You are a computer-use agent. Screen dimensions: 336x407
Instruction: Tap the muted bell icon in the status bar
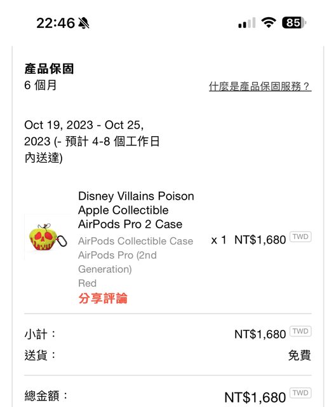coord(84,23)
